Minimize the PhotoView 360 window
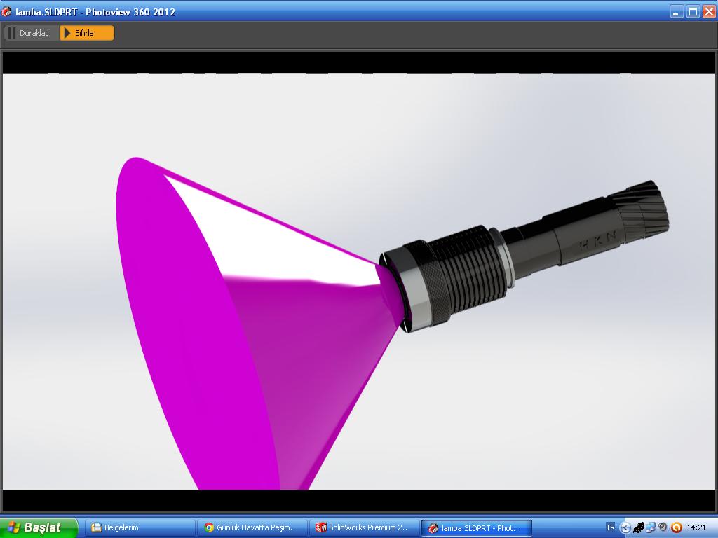The image size is (718, 538). point(677,12)
